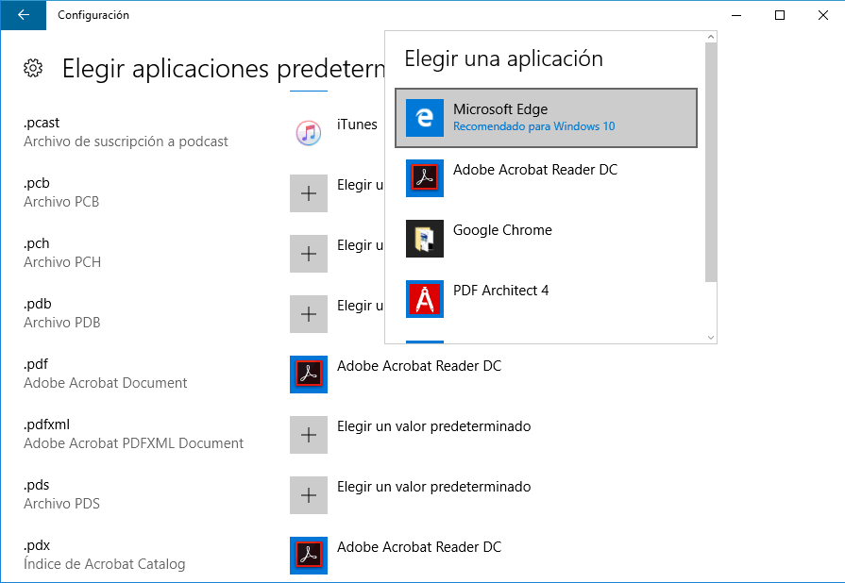
Task: Click the back arrow in Configuración
Action: (23, 15)
